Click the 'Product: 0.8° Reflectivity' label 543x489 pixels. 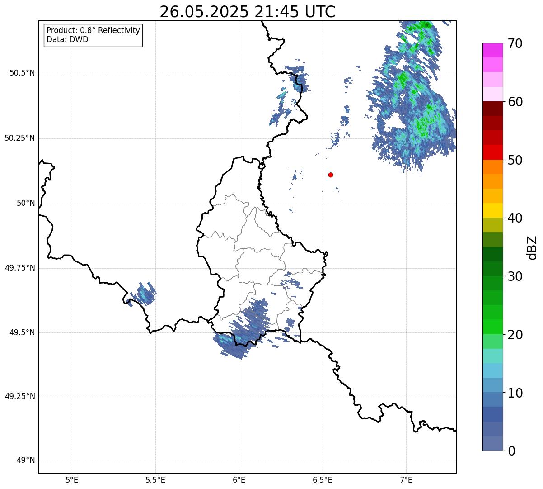94,30
